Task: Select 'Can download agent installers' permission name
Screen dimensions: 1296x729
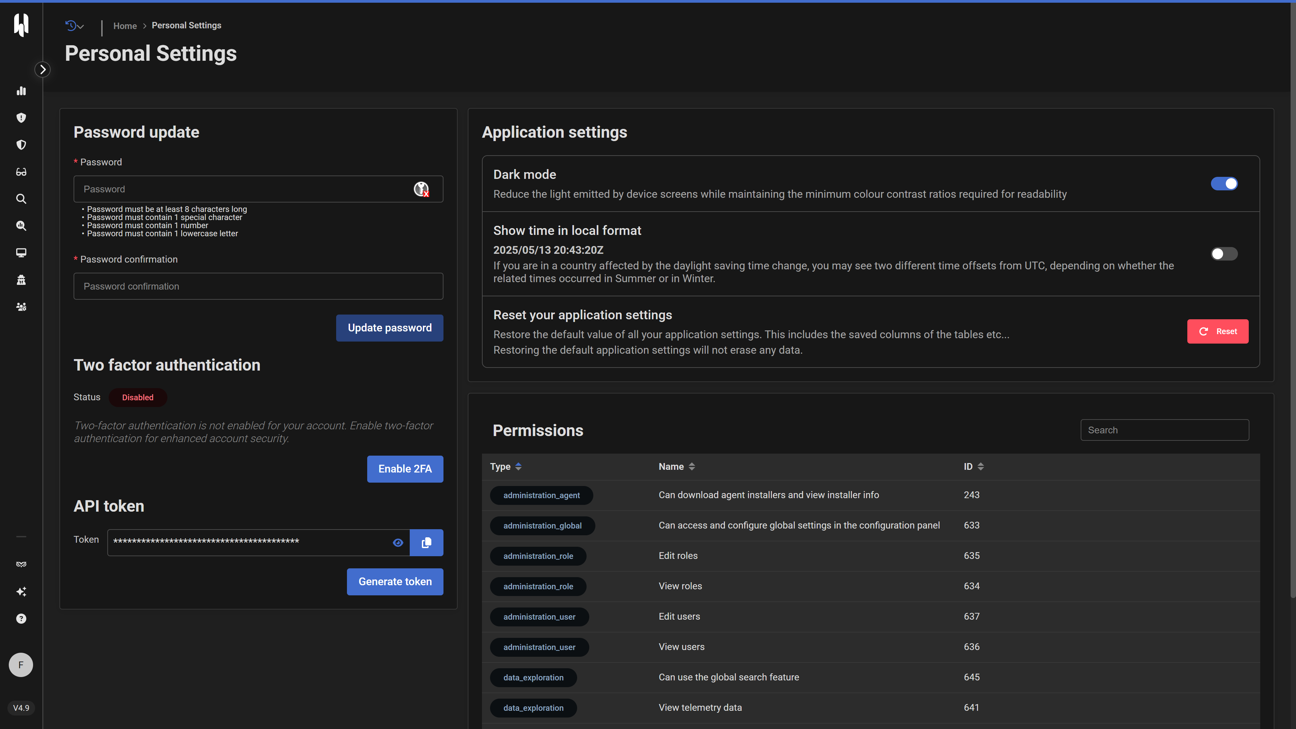Action: [769, 495]
